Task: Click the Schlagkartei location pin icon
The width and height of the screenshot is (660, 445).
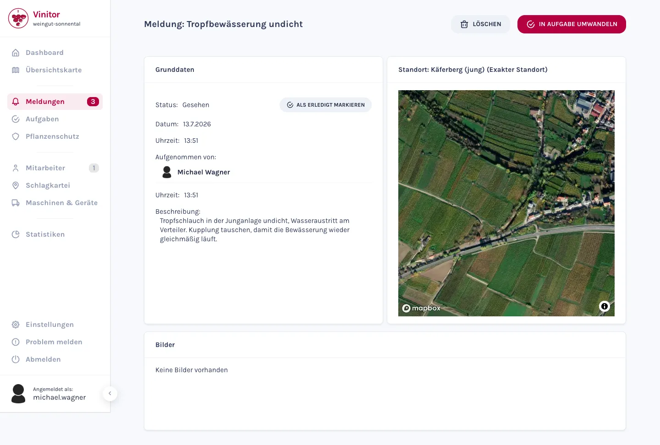Action: pos(16,185)
